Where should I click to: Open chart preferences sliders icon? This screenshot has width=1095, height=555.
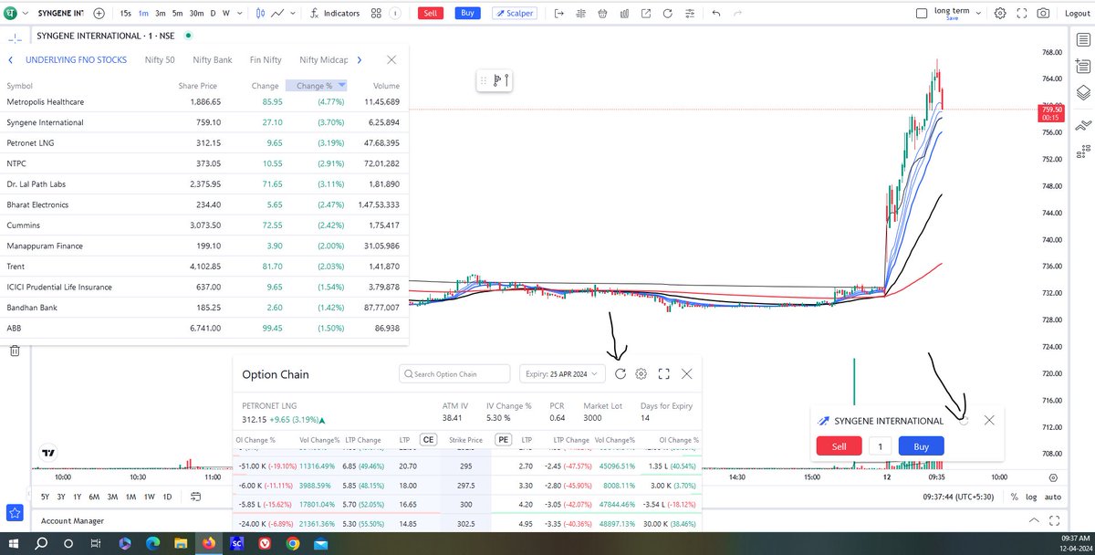tap(690, 14)
